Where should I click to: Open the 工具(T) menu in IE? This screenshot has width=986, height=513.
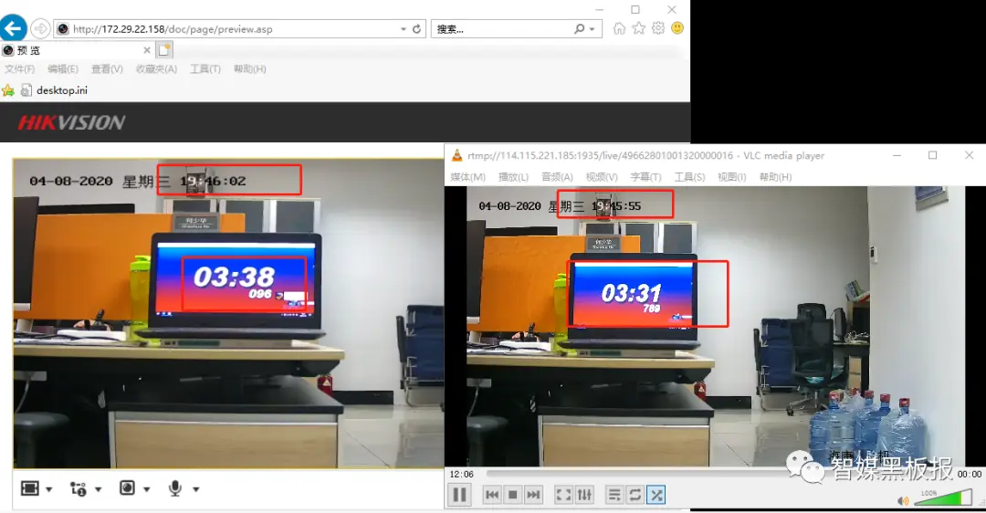coord(205,69)
